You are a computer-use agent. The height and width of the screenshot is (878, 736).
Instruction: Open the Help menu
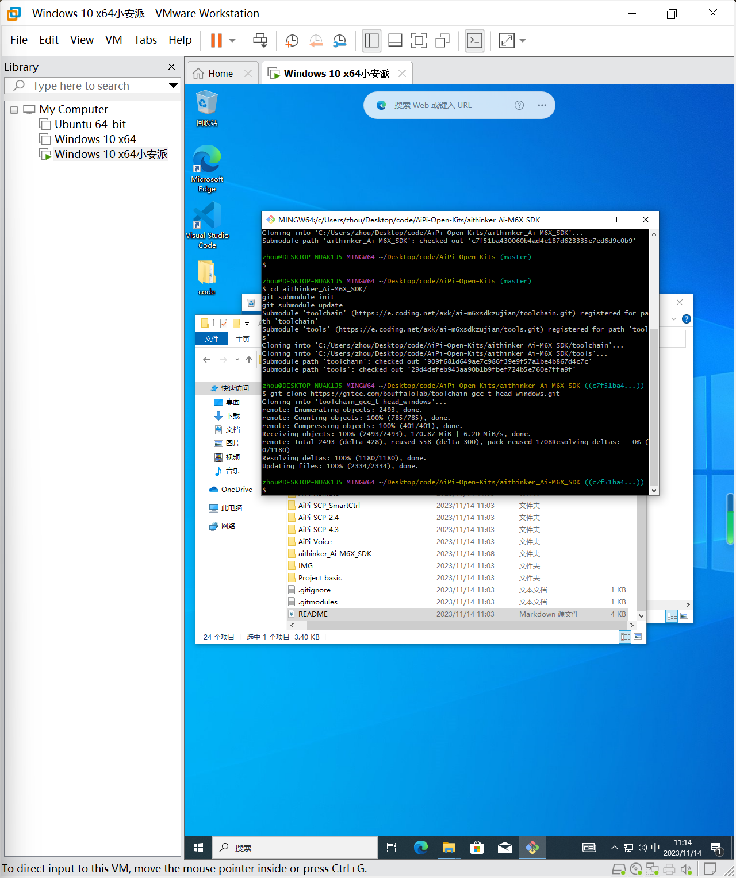click(x=180, y=40)
